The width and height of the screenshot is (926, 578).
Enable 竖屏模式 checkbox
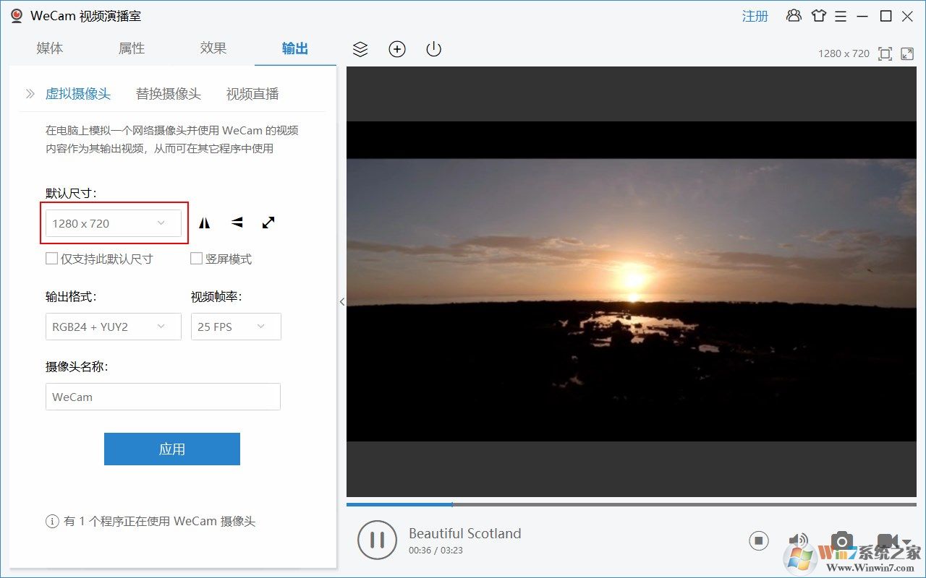pos(196,258)
